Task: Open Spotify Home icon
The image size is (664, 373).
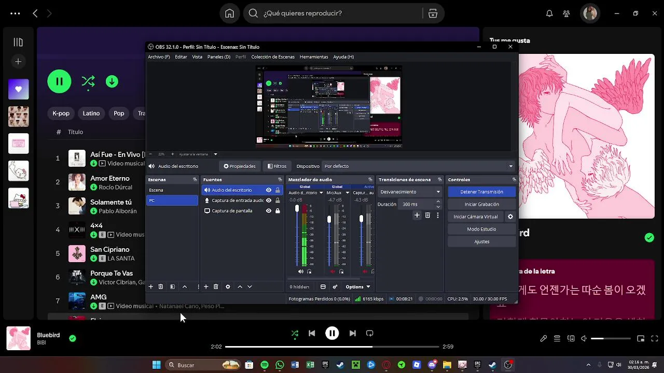Action: click(229, 13)
